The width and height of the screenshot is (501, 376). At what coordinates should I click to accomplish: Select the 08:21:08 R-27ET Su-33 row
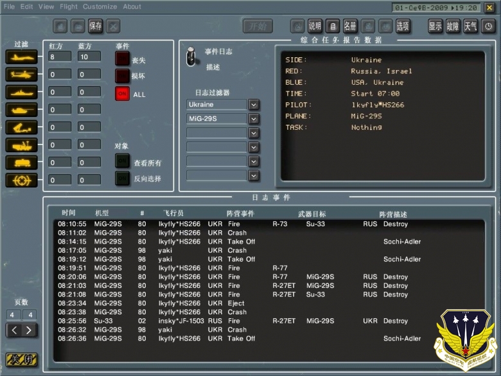268,294
